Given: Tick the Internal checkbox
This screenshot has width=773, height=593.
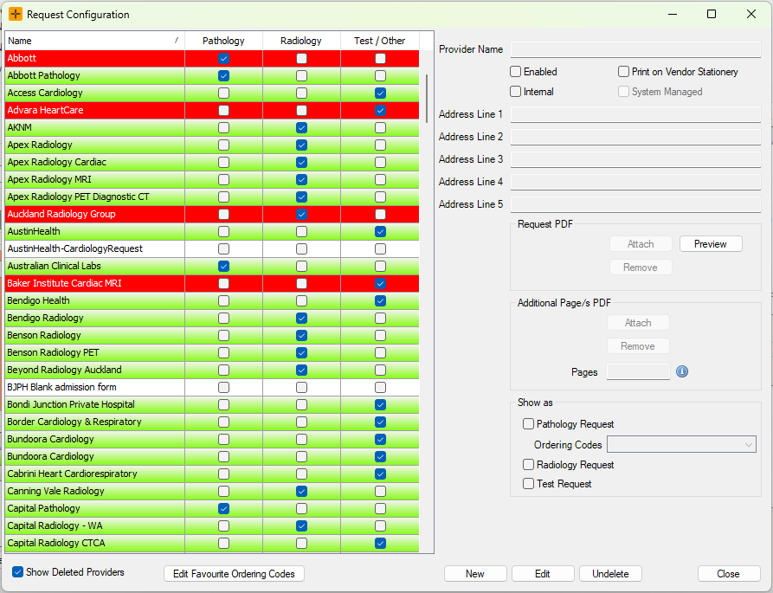Looking at the screenshot, I should [x=516, y=91].
